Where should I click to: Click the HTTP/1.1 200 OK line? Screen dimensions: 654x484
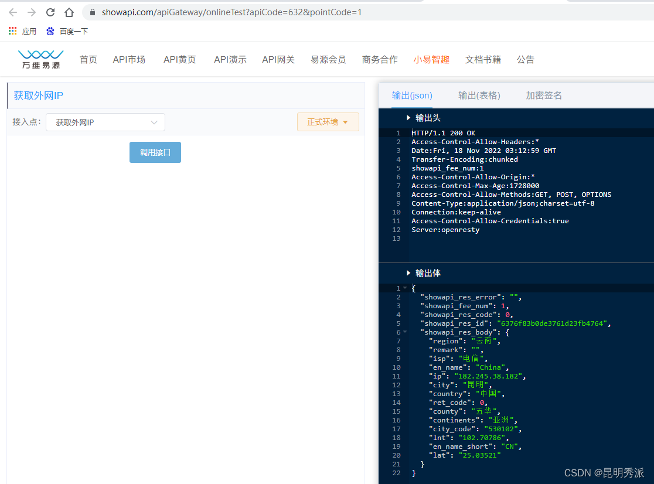point(444,133)
